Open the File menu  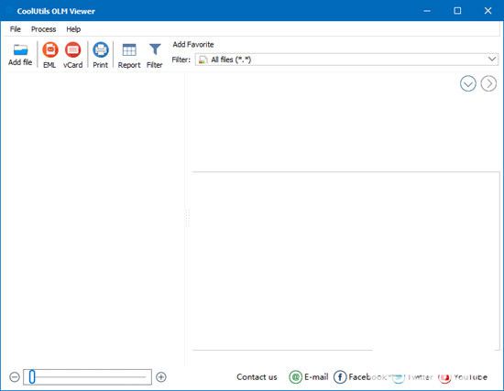coord(15,29)
